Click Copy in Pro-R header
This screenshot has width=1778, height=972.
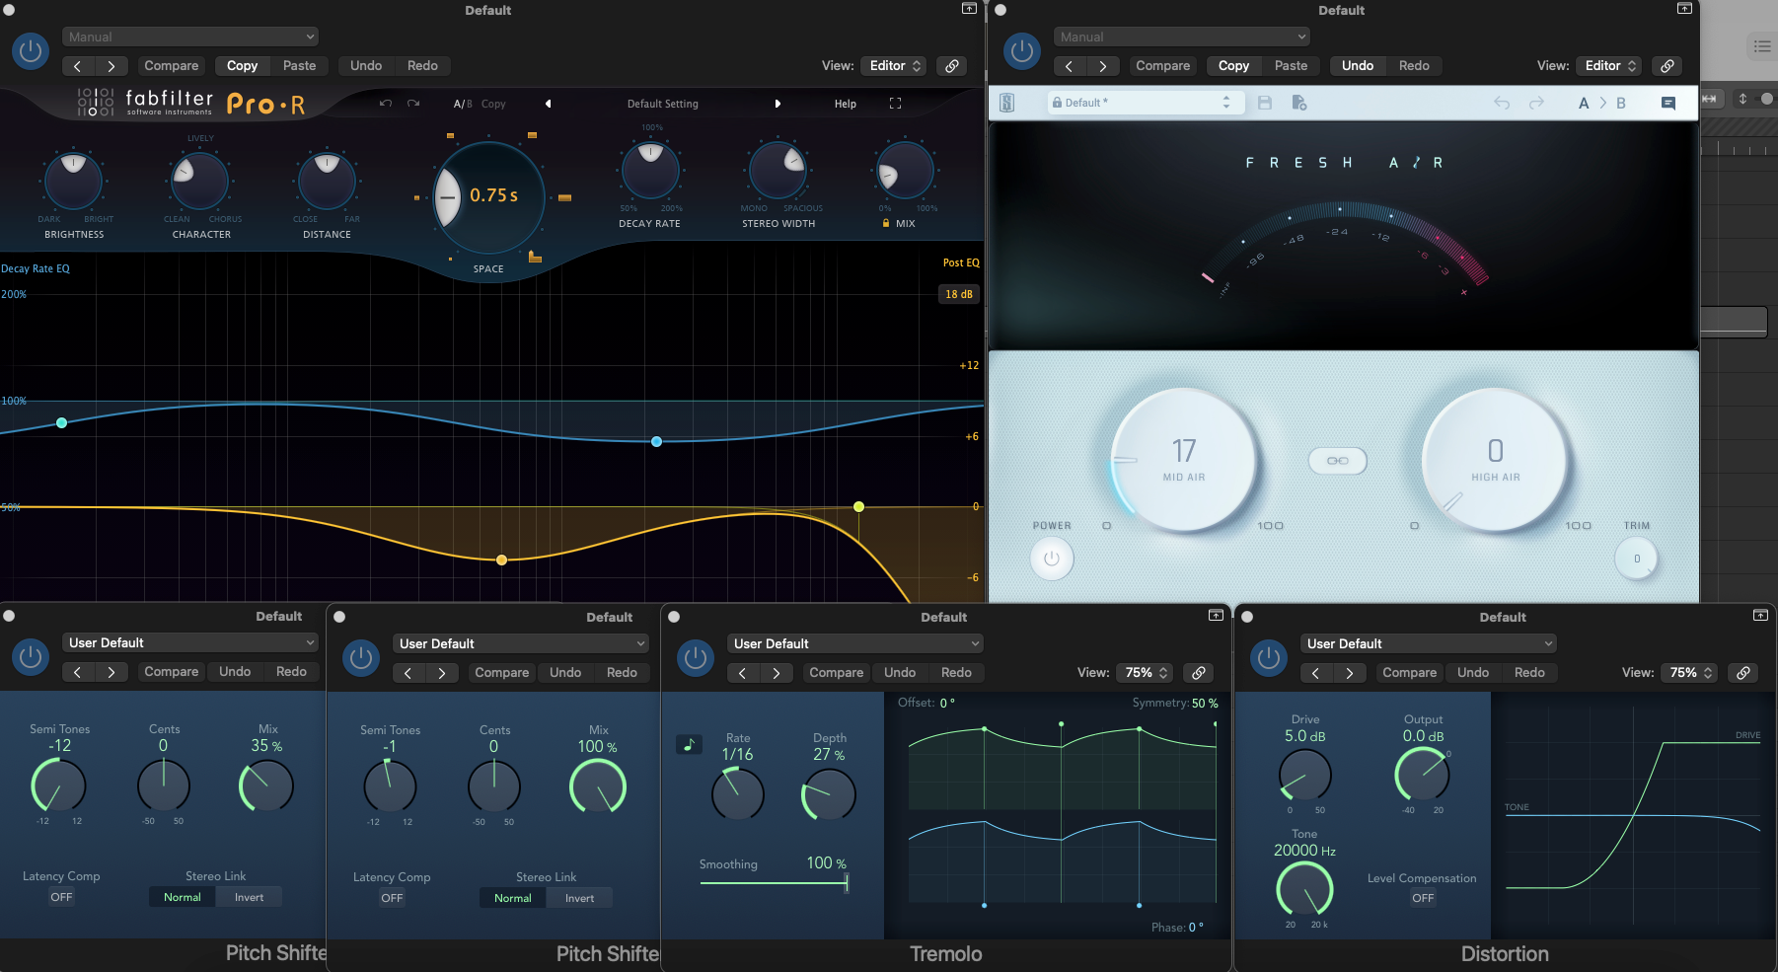tap(242, 66)
